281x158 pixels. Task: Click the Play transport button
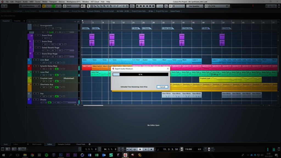pyautogui.click(x=146, y=149)
